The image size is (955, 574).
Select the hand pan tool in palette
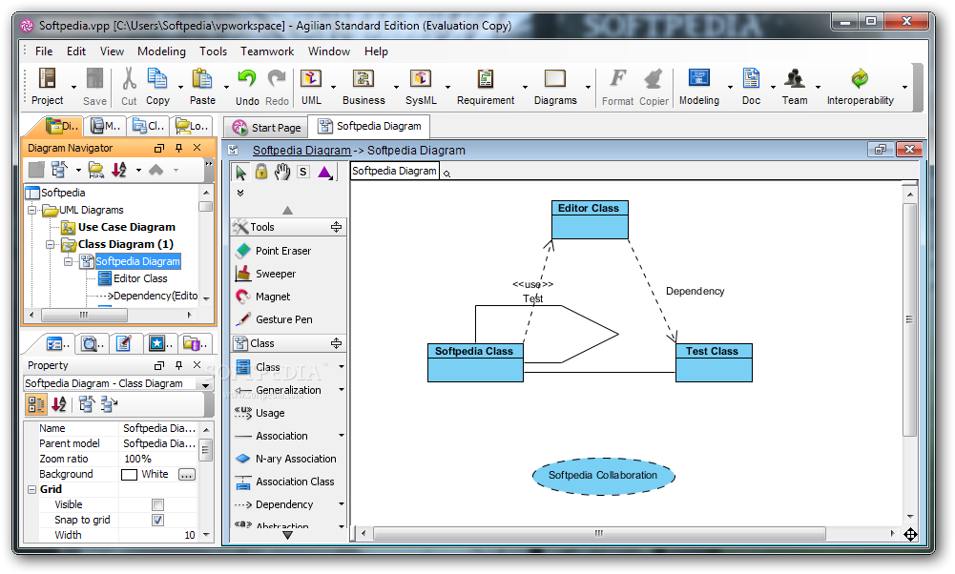click(282, 172)
